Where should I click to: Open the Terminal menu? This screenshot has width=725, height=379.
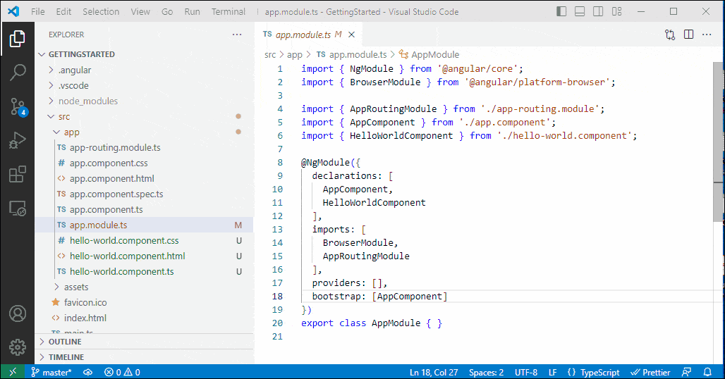click(x=229, y=12)
